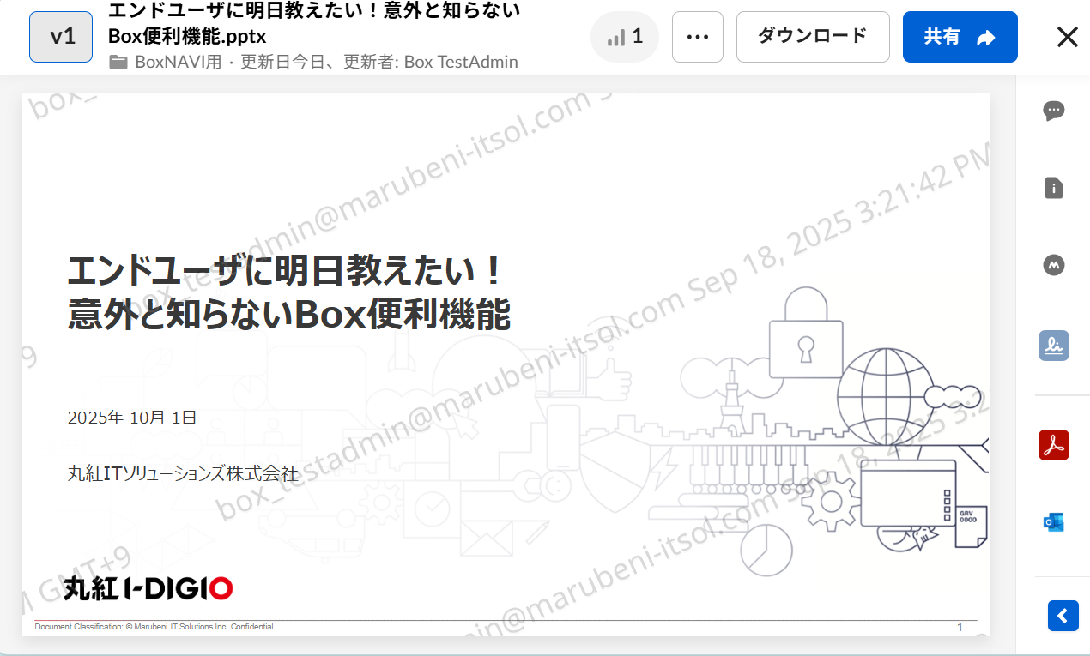Click the Outlook integration icon
The height and width of the screenshot is (656, 1090).
(1054, 522)
